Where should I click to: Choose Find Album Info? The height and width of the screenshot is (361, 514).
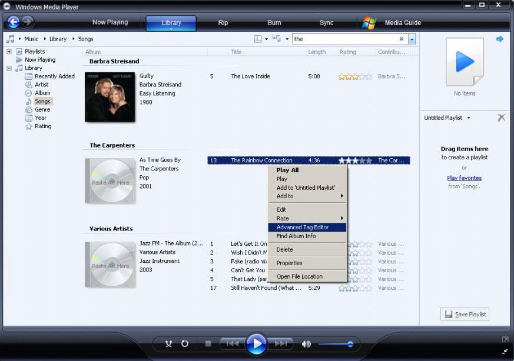pyautogui.click(x=307, y=236)
